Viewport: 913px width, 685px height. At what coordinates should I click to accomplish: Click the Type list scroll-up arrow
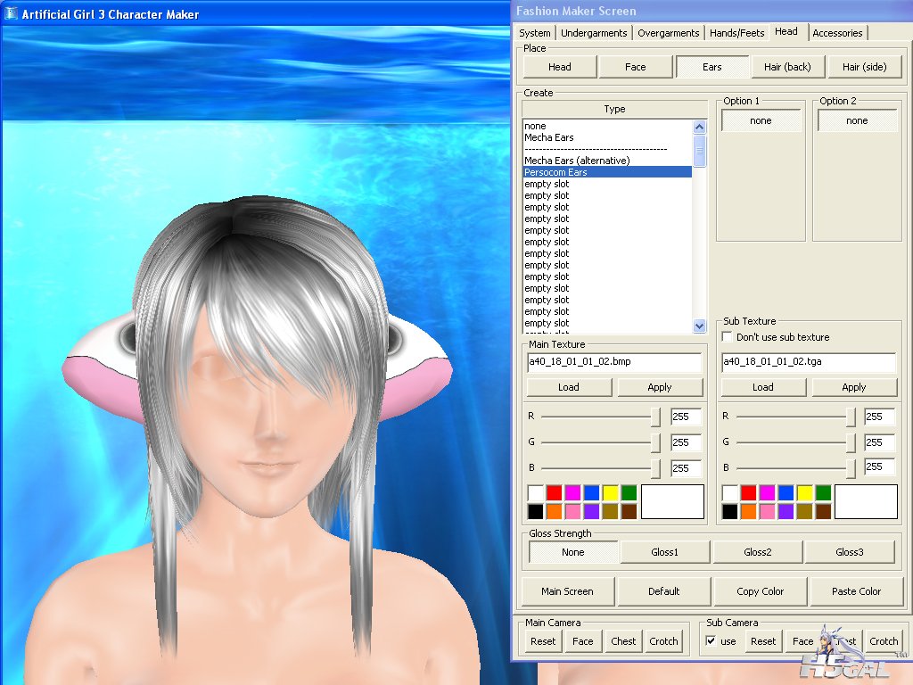pos(700,127)
